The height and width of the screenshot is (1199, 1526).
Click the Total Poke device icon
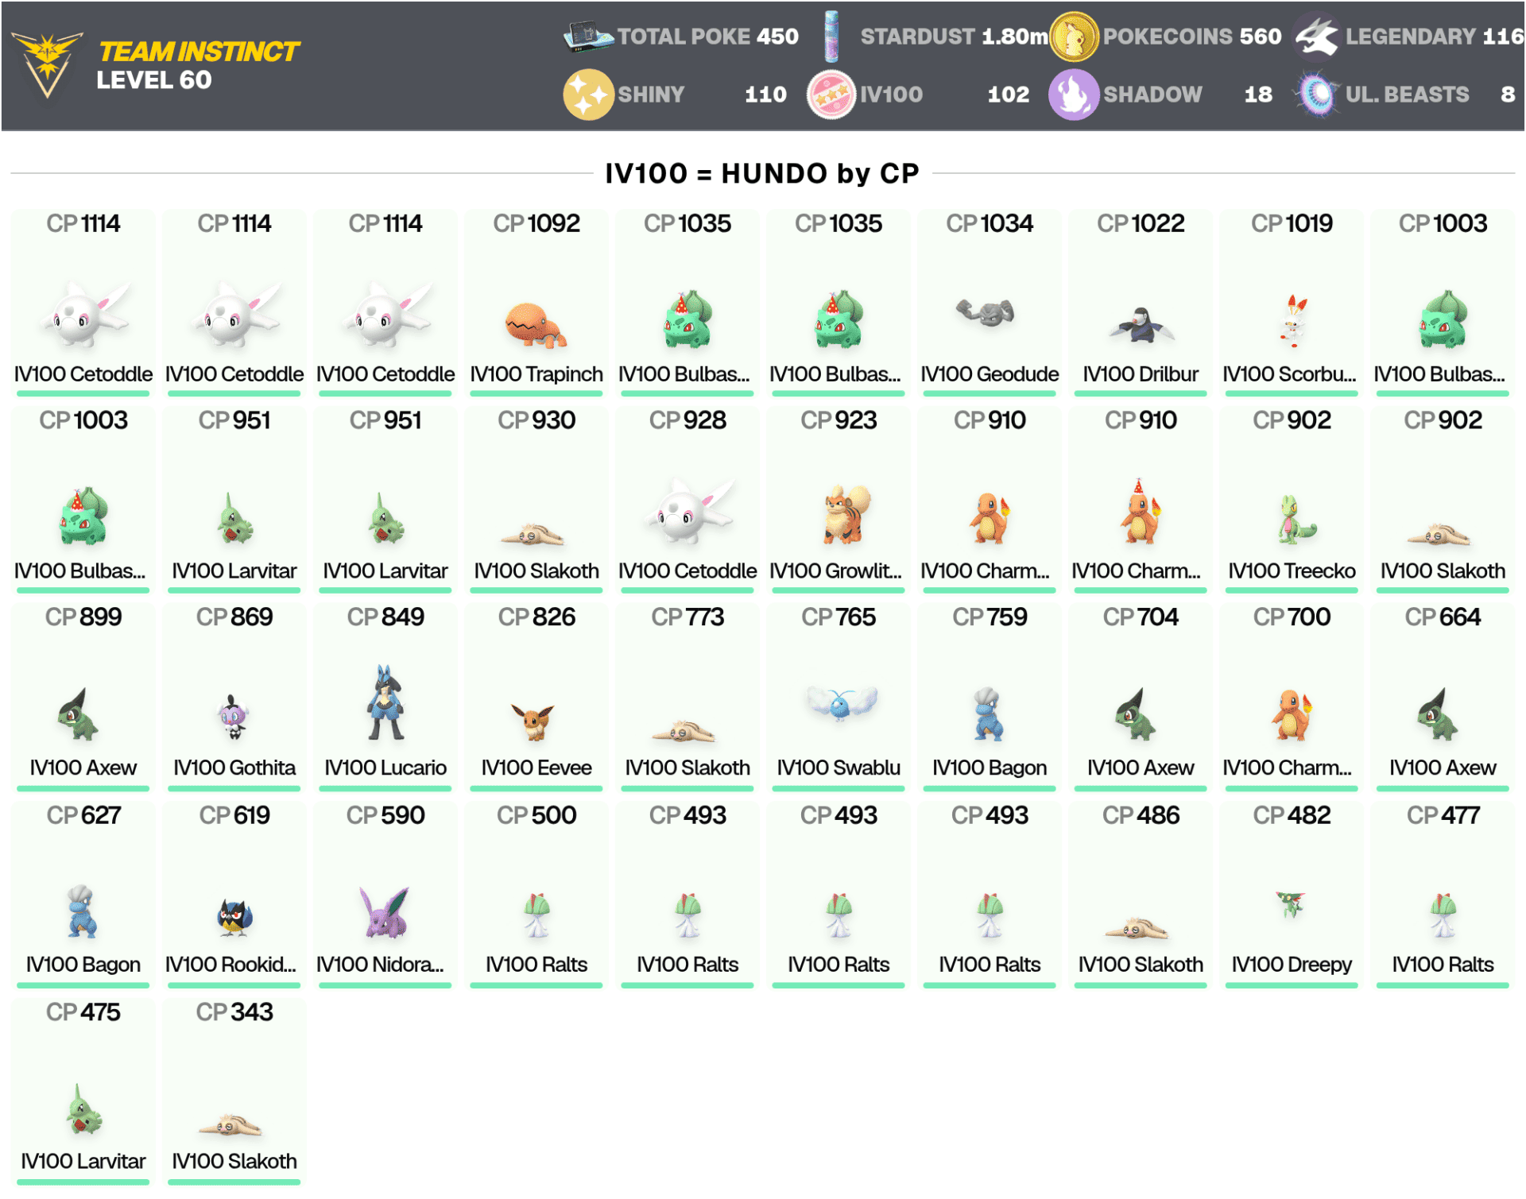588,36
